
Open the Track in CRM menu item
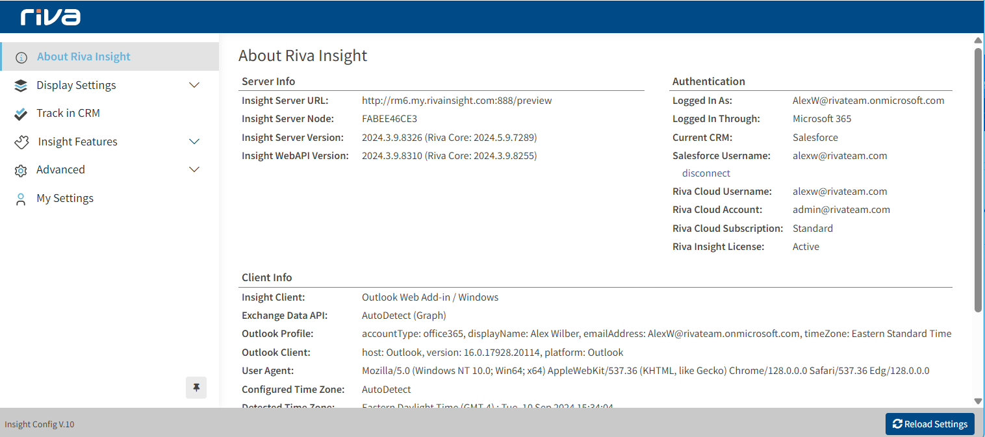(x=109, y=113)
